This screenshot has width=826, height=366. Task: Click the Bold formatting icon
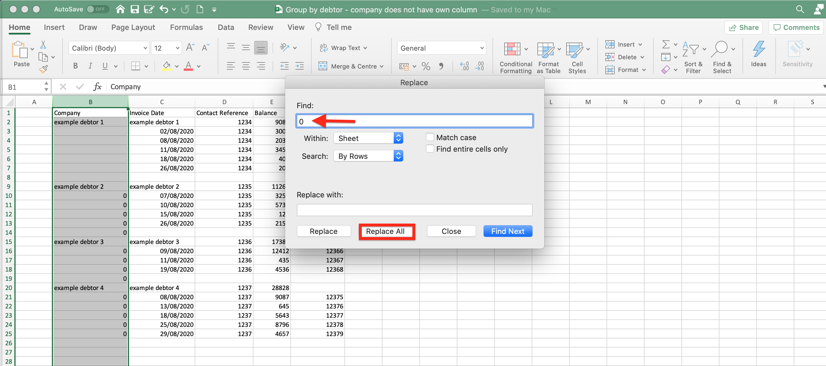click(x=75, y=66)
